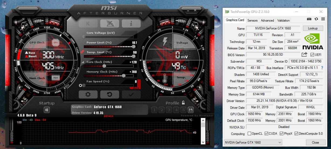Save profile with the floppy disk icon

click(191, 110)
